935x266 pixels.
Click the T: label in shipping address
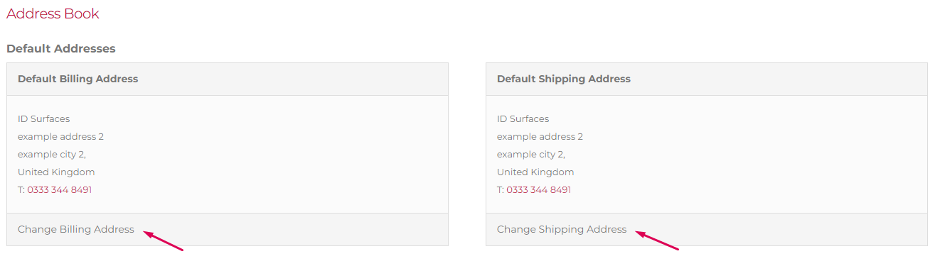click(501, 189)
